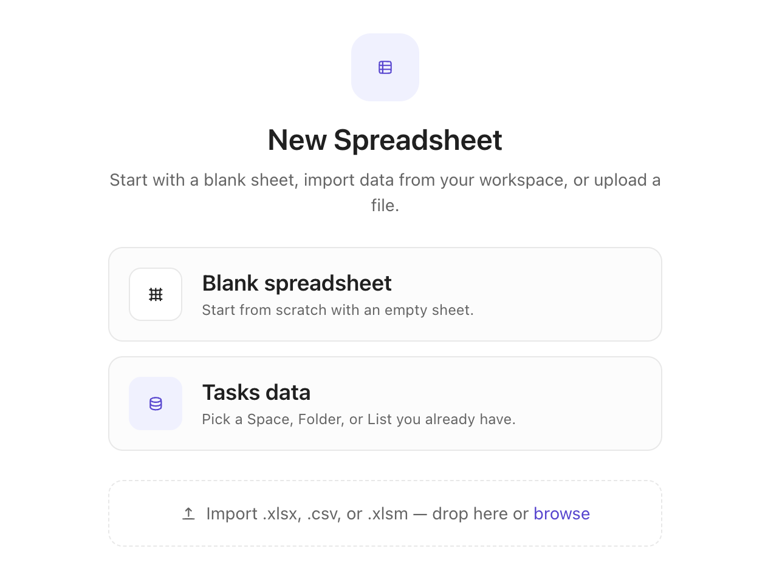Click the upload arrow icon beside Import

pos(188,514)
